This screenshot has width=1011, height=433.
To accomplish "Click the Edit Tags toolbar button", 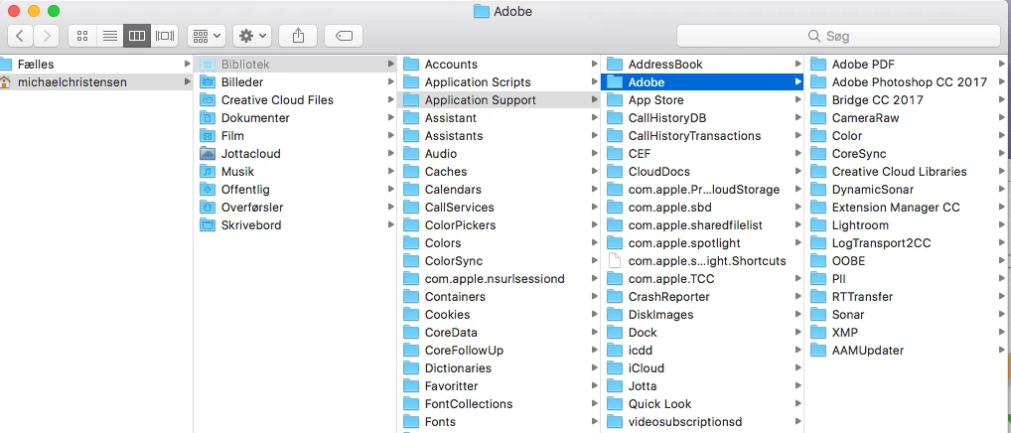I will click(x=344, y=36).
